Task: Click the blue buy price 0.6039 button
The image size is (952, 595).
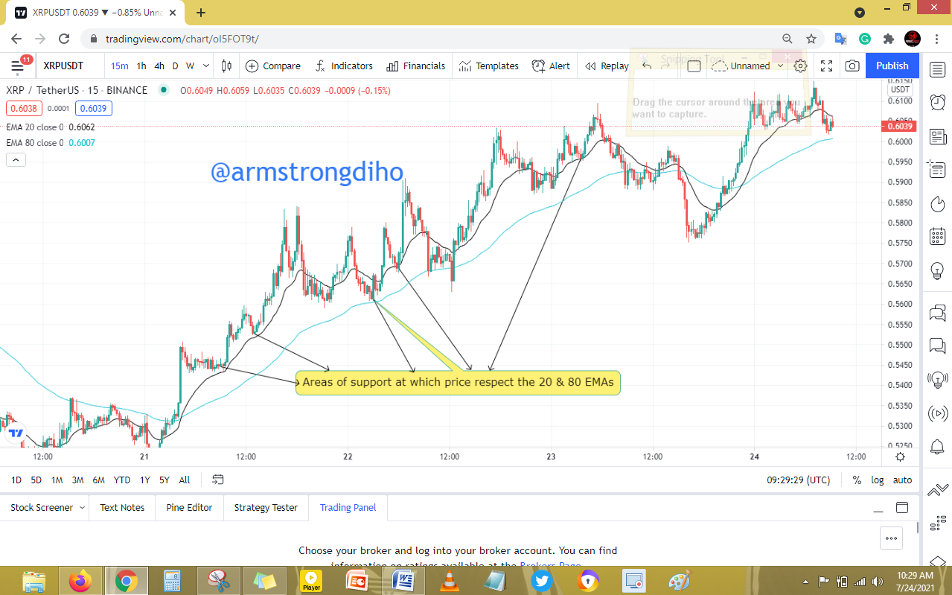Action: coord(93,109)
